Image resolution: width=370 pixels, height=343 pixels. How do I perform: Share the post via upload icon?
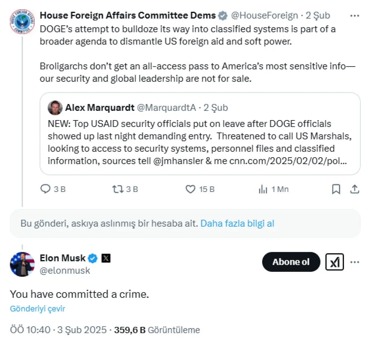pos(354,189)
